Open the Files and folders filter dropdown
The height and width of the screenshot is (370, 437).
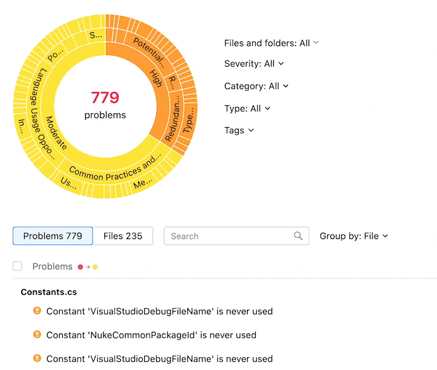coord(271,43)
